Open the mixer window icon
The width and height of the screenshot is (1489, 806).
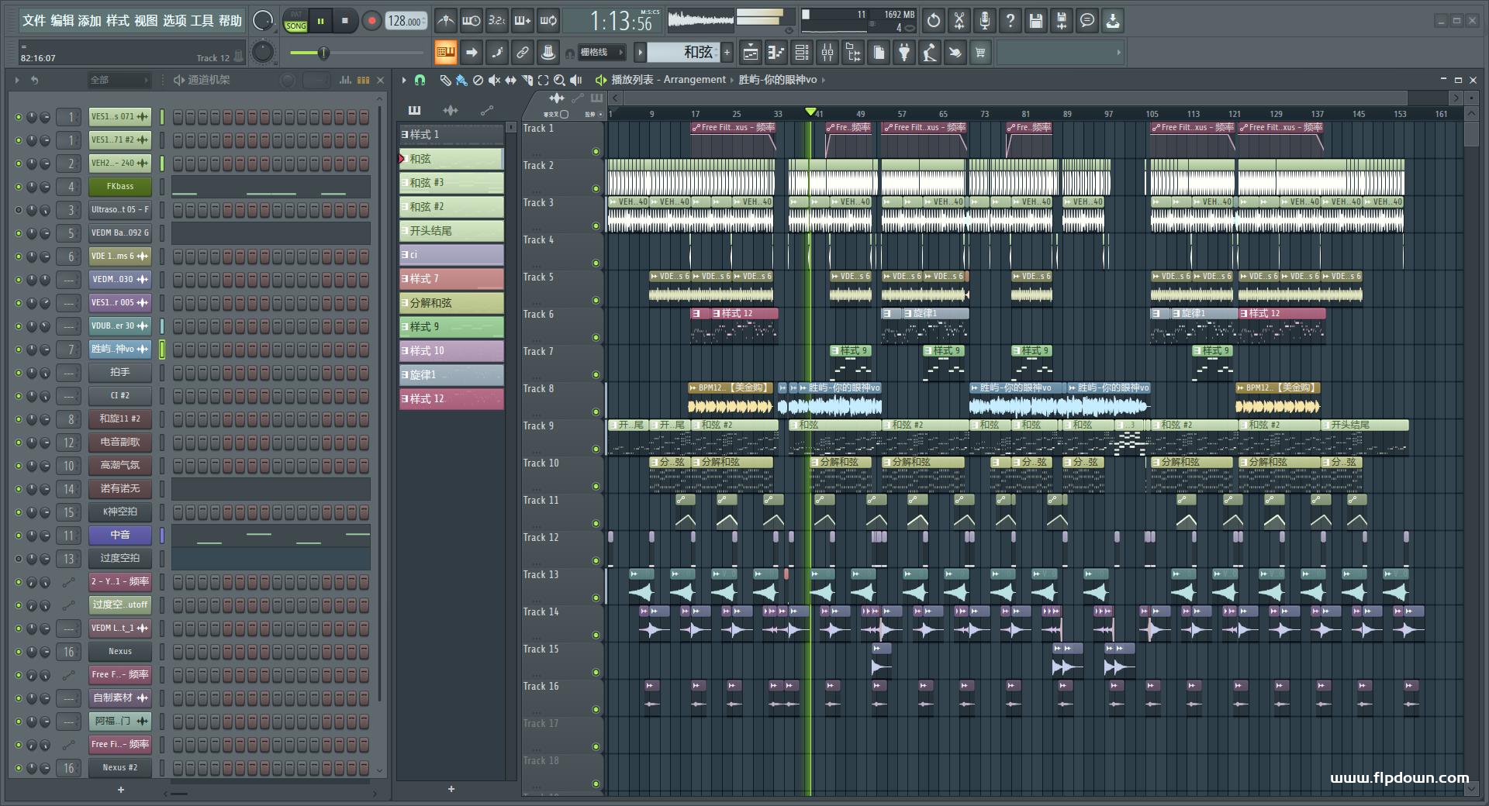pos(827,53)
